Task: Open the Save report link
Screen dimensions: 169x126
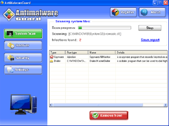Action: [150, 40]
